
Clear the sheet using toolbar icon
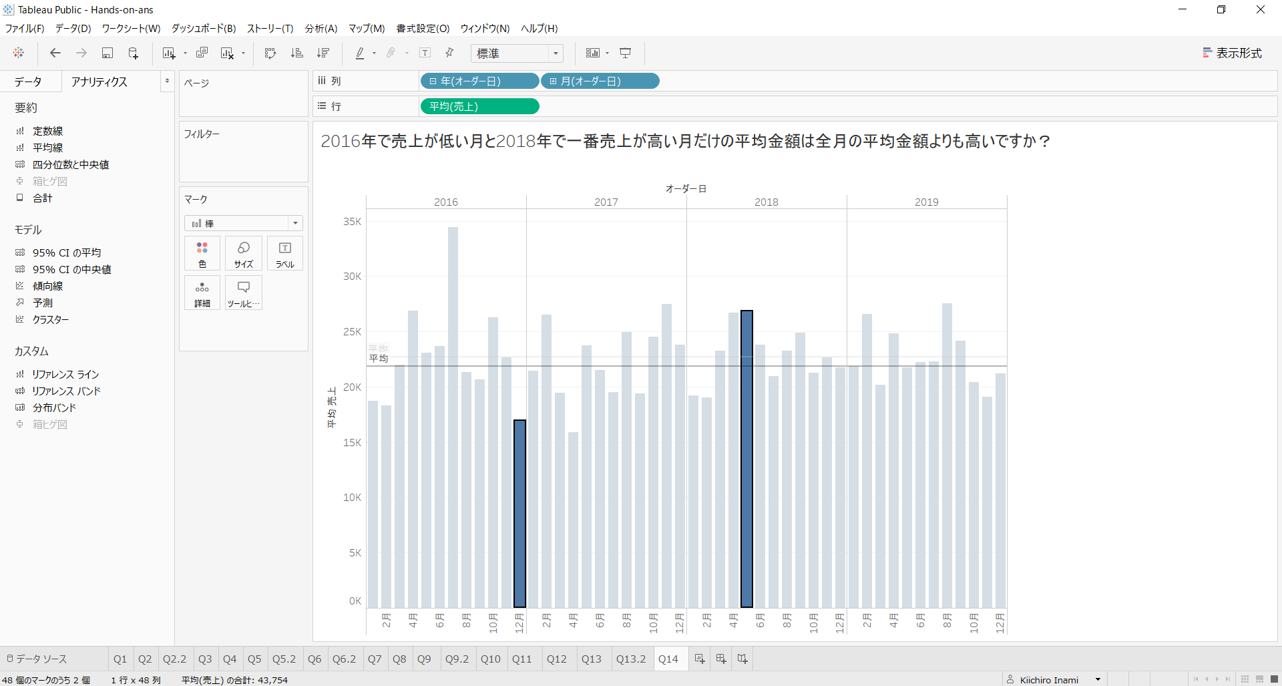228,53
